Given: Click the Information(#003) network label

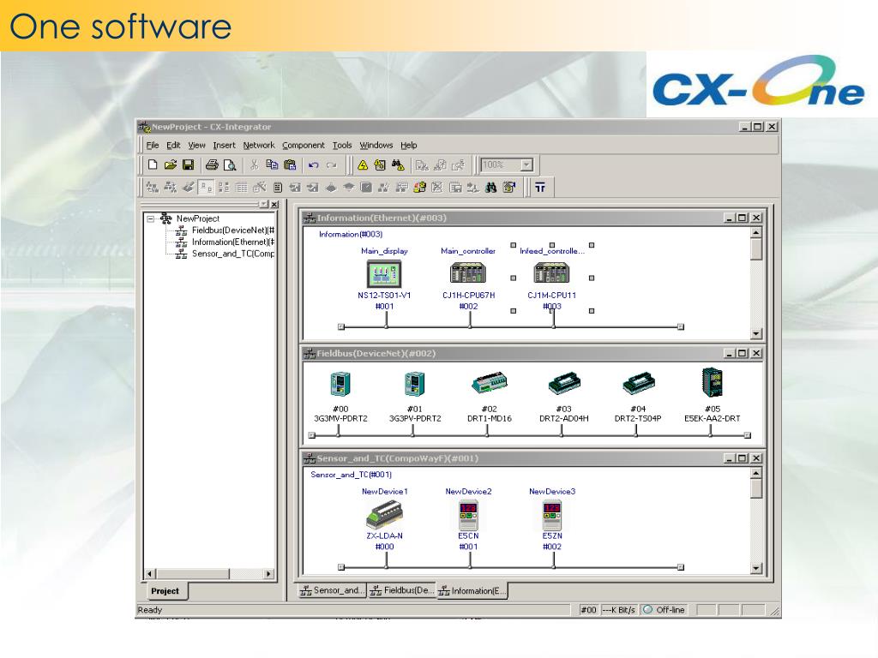Looking at the screenshot, I should click(351, 234).
